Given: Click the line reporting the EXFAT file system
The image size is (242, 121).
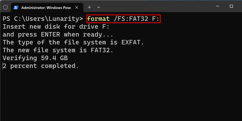Looking at the screenshot, I should click(73, 42).
